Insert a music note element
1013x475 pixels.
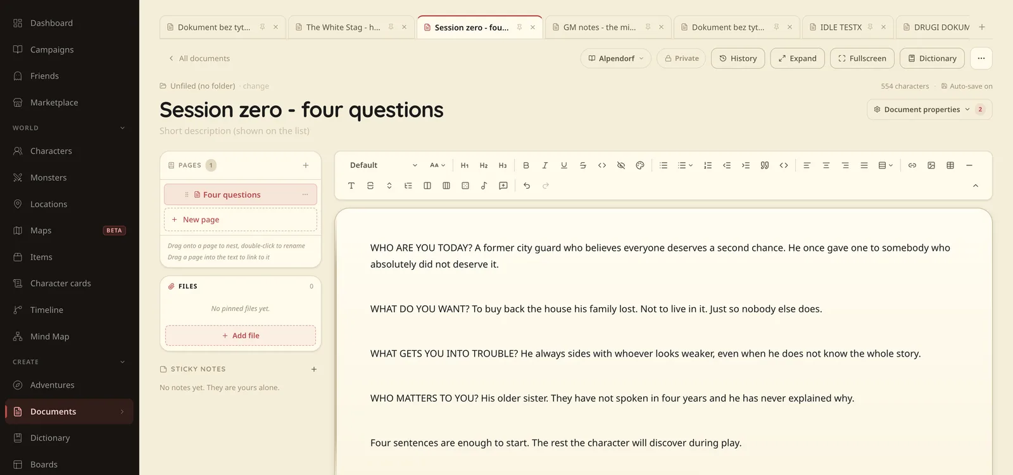(x=484, y=186)
